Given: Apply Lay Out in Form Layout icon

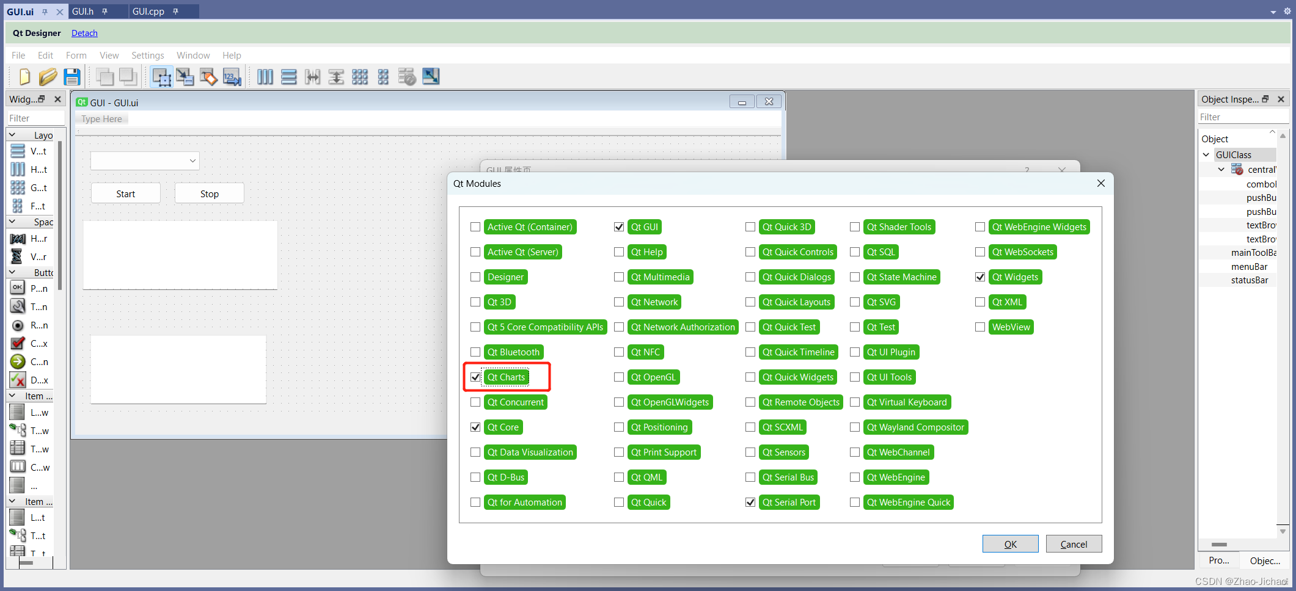Looking at the screenshot, I should (383, 77).
